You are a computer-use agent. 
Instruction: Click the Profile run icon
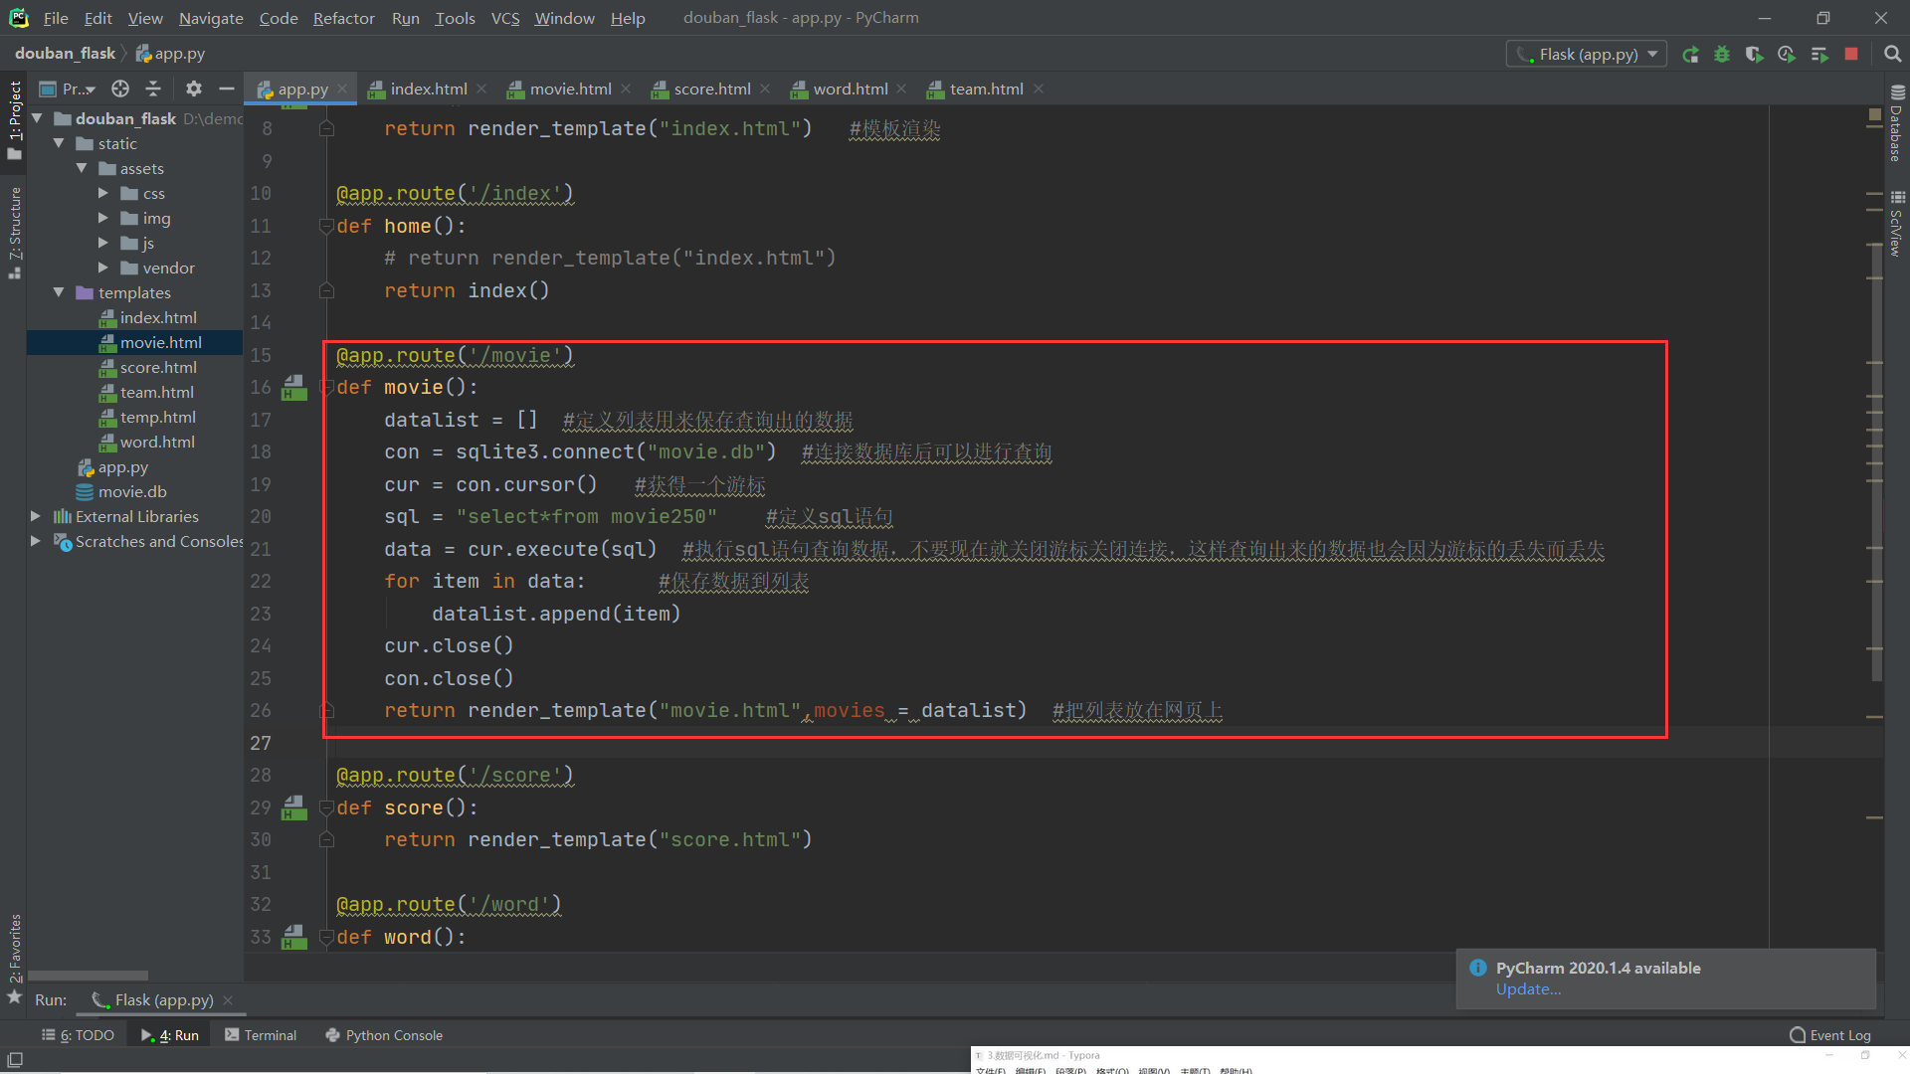pyautogui.click(x=1787, y=55)
